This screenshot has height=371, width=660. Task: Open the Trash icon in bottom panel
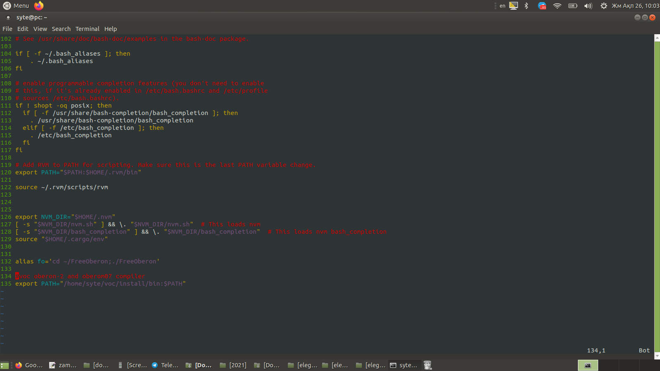pos(427,365)
